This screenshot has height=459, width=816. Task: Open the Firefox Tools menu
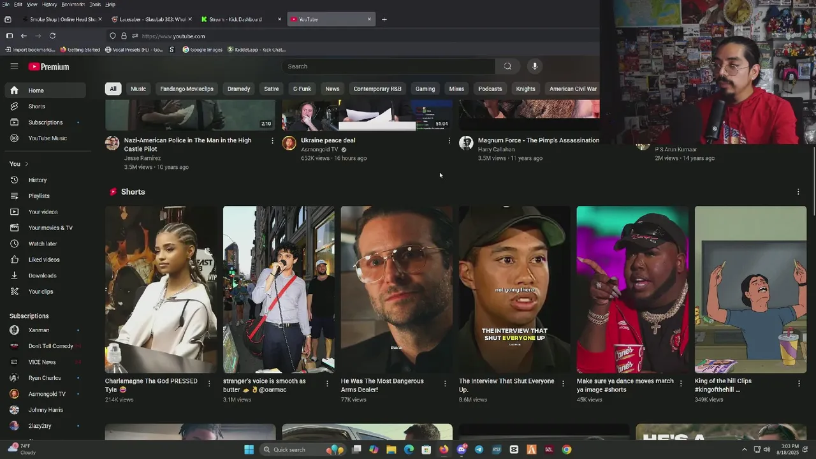[x=95, y=4]
